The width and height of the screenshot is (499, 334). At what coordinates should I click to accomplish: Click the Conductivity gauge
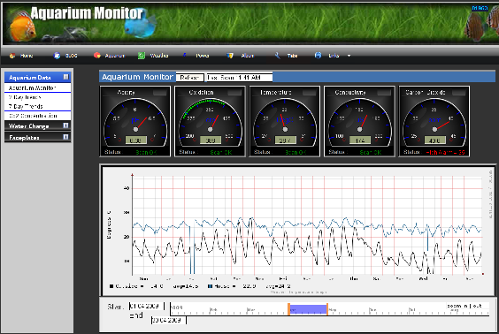coord(359,121)
